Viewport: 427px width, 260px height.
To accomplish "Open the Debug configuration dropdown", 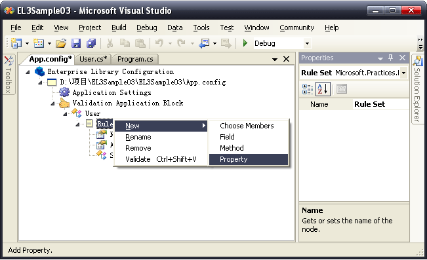I will 307,43.
